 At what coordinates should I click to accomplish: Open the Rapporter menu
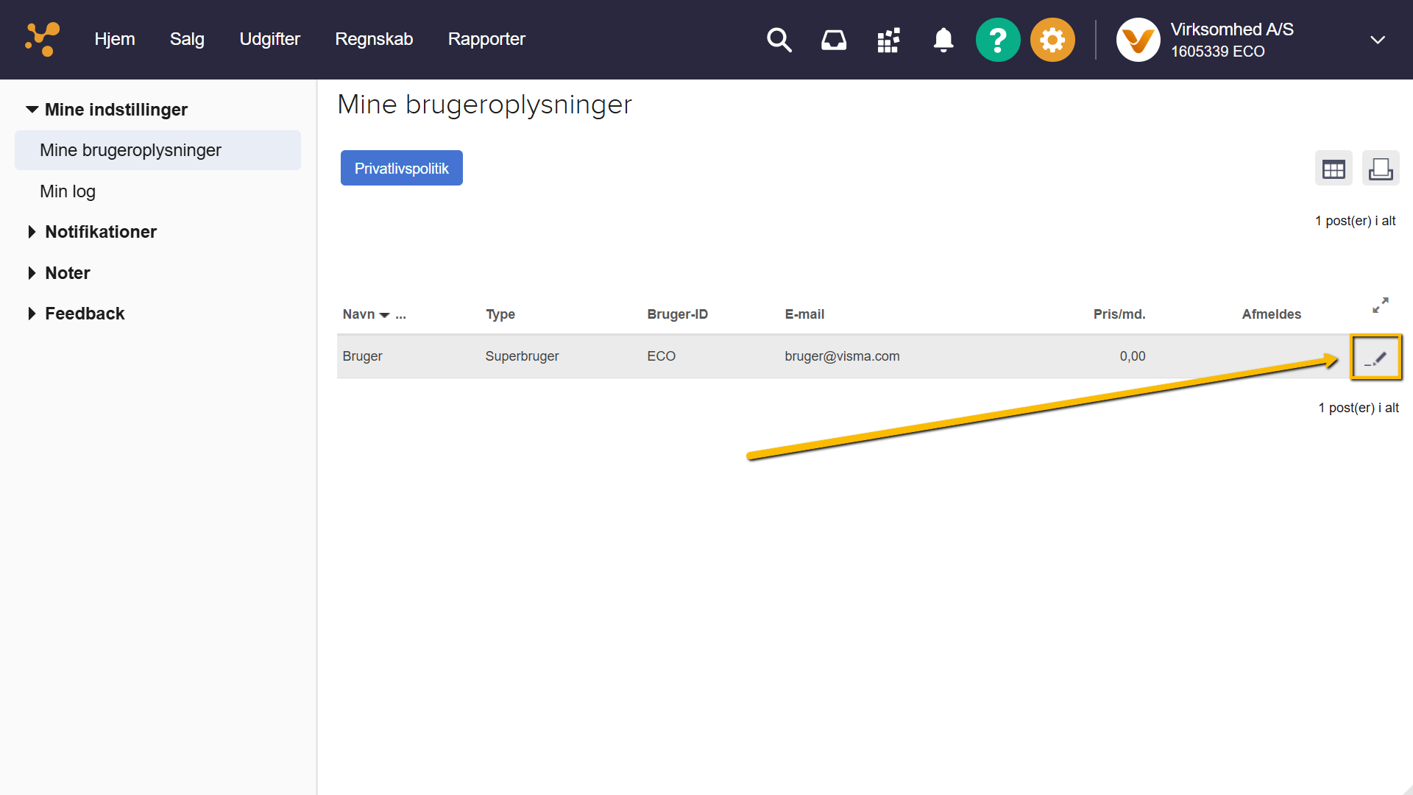[x=486, y=39]
